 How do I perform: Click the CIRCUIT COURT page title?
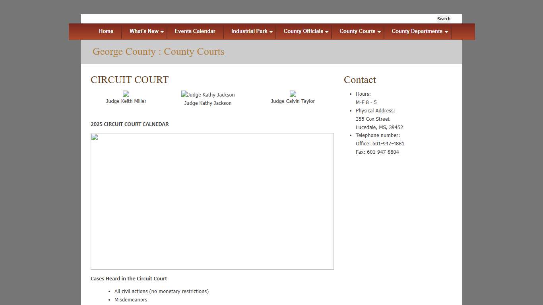130,80
